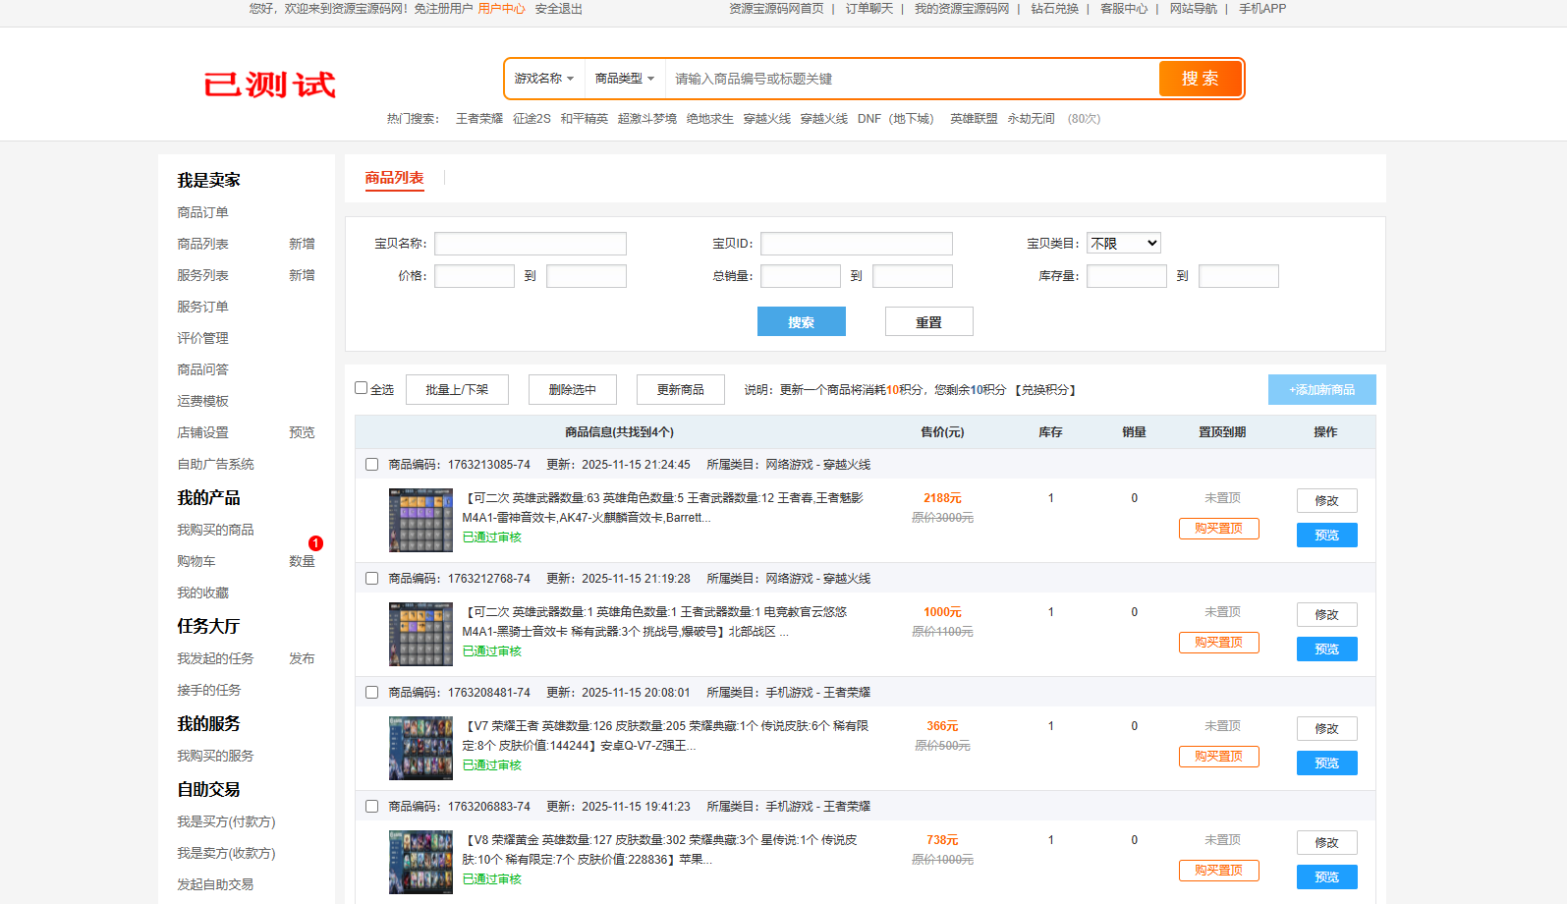The height and width of the screenshot is (904, 1567).
Task: Open 商品问答 in the sidebar
Action: click(x=202, y=369)
